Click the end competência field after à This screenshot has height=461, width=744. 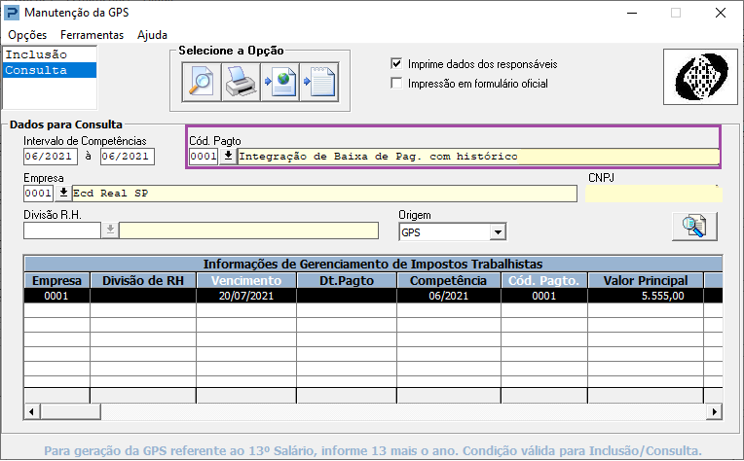128,157
